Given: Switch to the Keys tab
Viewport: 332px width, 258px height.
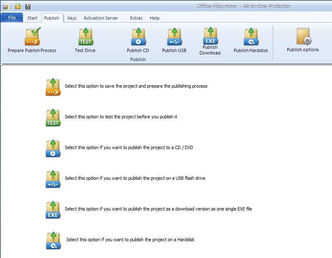Looking at the screenshot, I should pyautogui.click(x=72, y=18).
